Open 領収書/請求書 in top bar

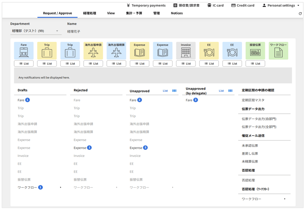pyautogui.click(x=186, y=5)
